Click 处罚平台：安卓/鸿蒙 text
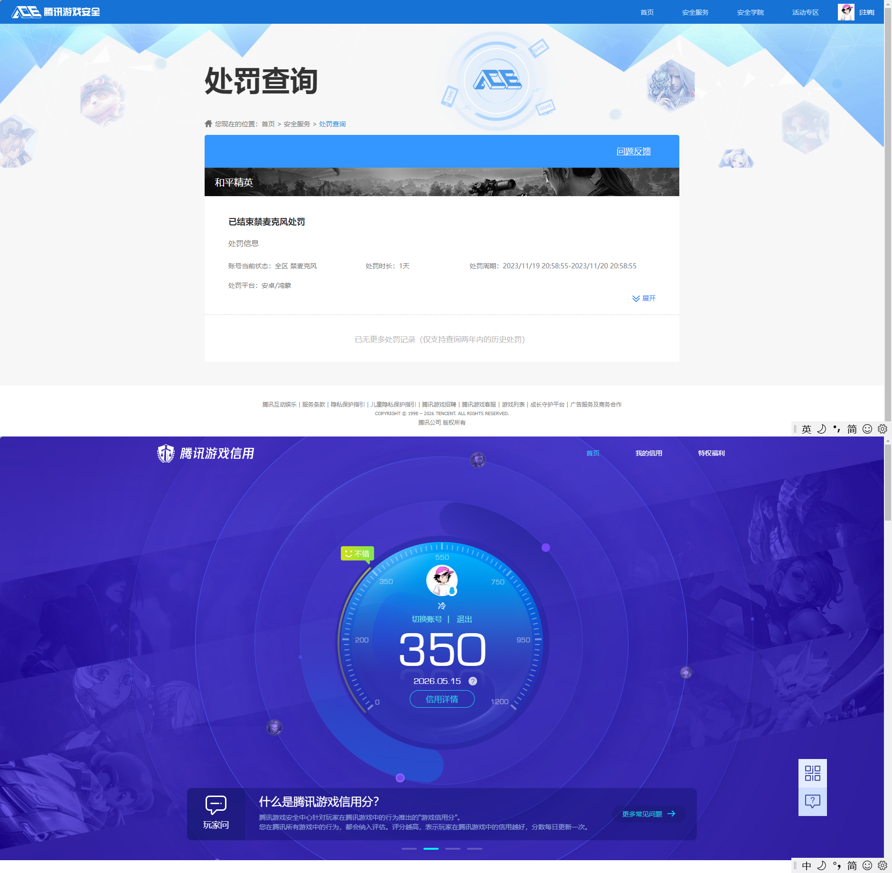The image size is (892, 873). [x=260, y=285]
